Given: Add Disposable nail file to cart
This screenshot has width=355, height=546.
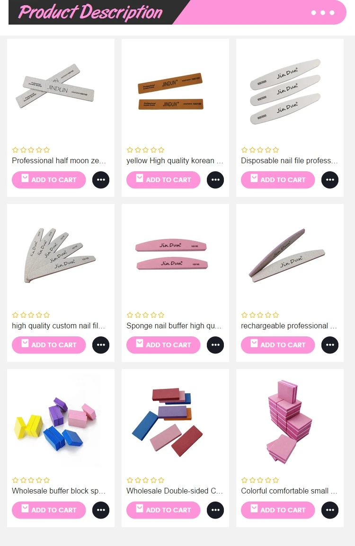Looking at the screenshot, I should 278,180.
